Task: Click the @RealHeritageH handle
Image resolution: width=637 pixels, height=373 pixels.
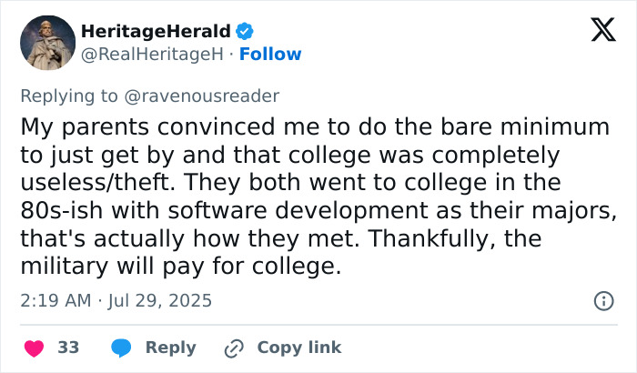Action: point(152,54)
